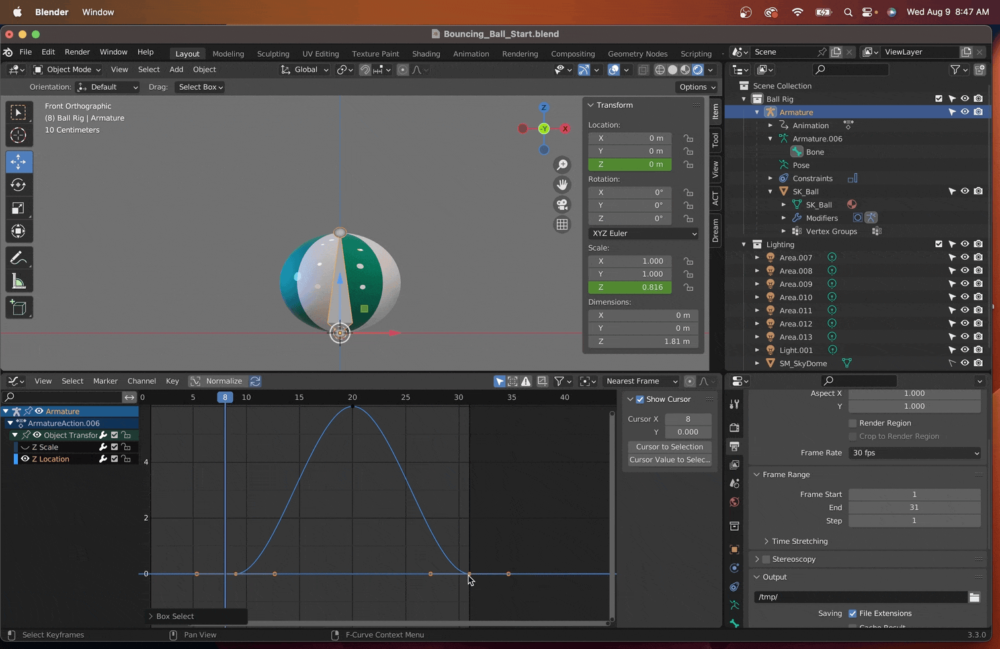
Task: Activate the Move tool
Action: click(19, 162)
